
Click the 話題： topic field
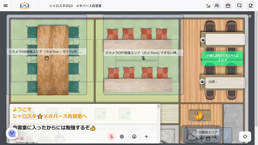(x=225, y=82)
